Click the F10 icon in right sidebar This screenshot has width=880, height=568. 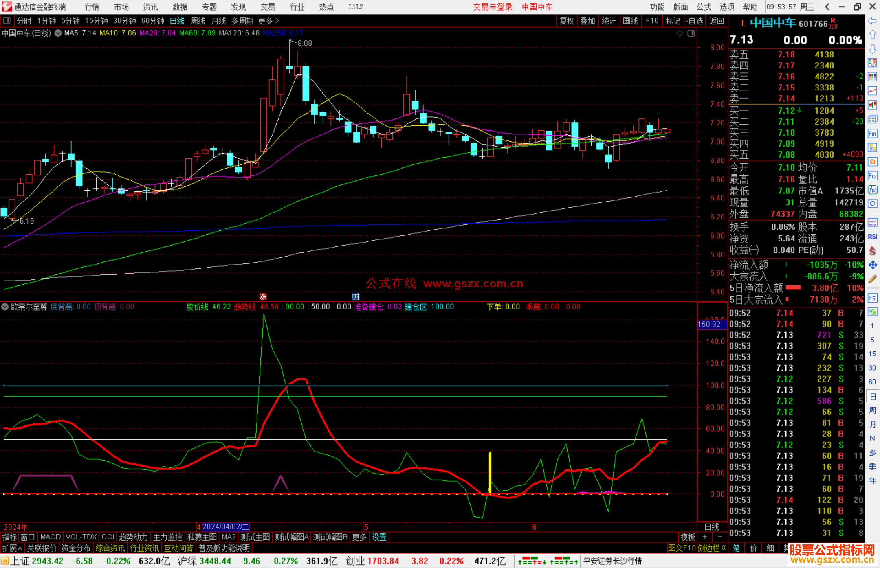click(872, 134)
